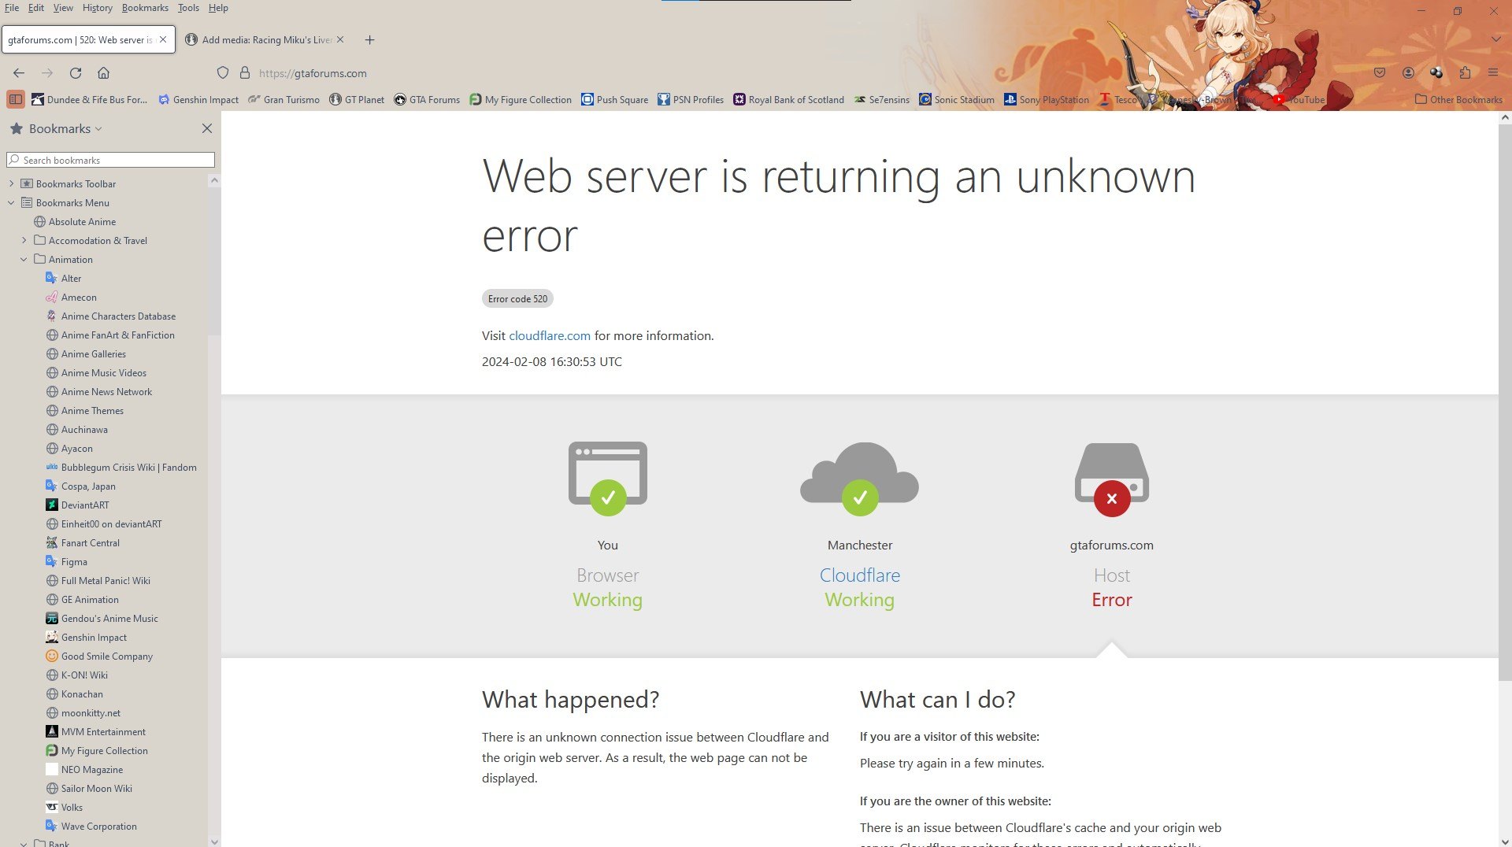Image resolution: width=1512 pixels, height=847 pixels.
Task: Click the tracking protection shield icon
Action: [x=223, y=72]
